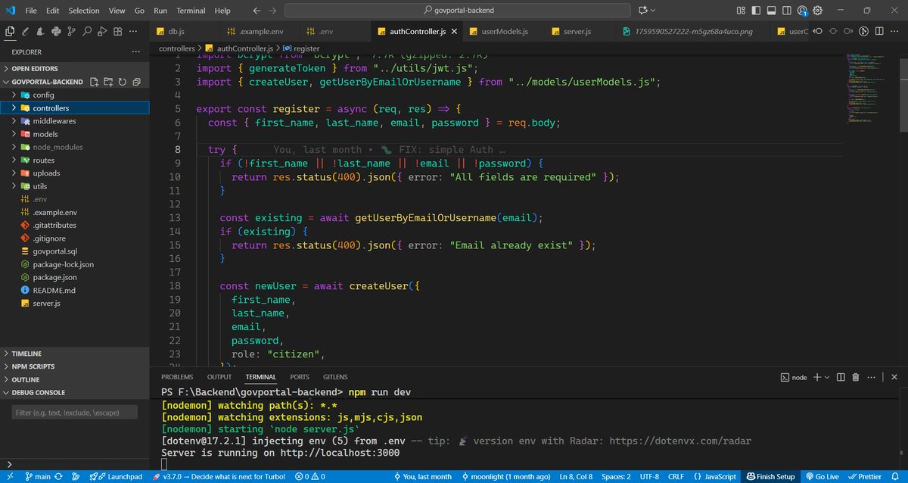Open the Copilot chat dropdown arrow
The image size is (908, 483).
click(x=655, y=11)
